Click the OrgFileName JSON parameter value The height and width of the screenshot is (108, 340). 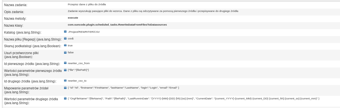point(193,98)
